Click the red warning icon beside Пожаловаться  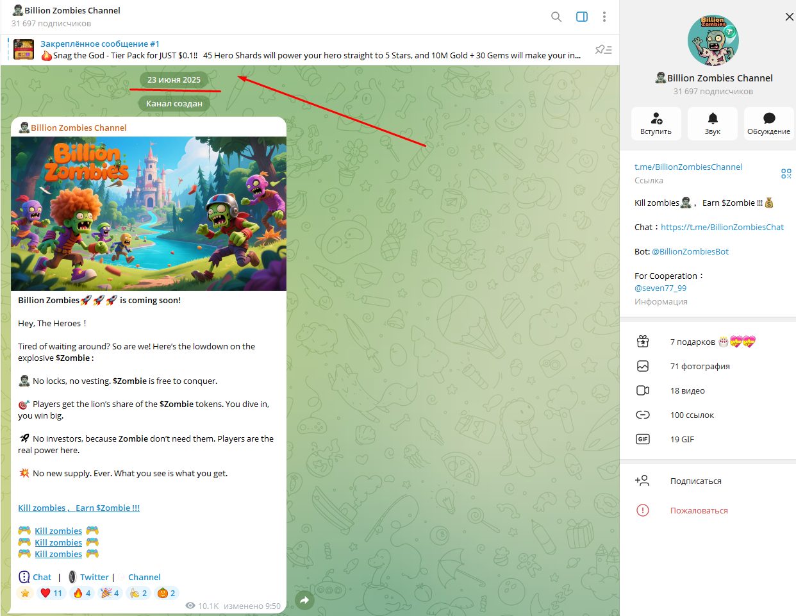(x=643, y=510)
